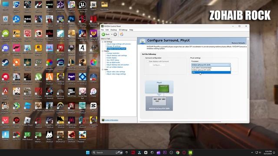Open the System Information link
This screenshot has height=156, width=278.
click(111, 120)
